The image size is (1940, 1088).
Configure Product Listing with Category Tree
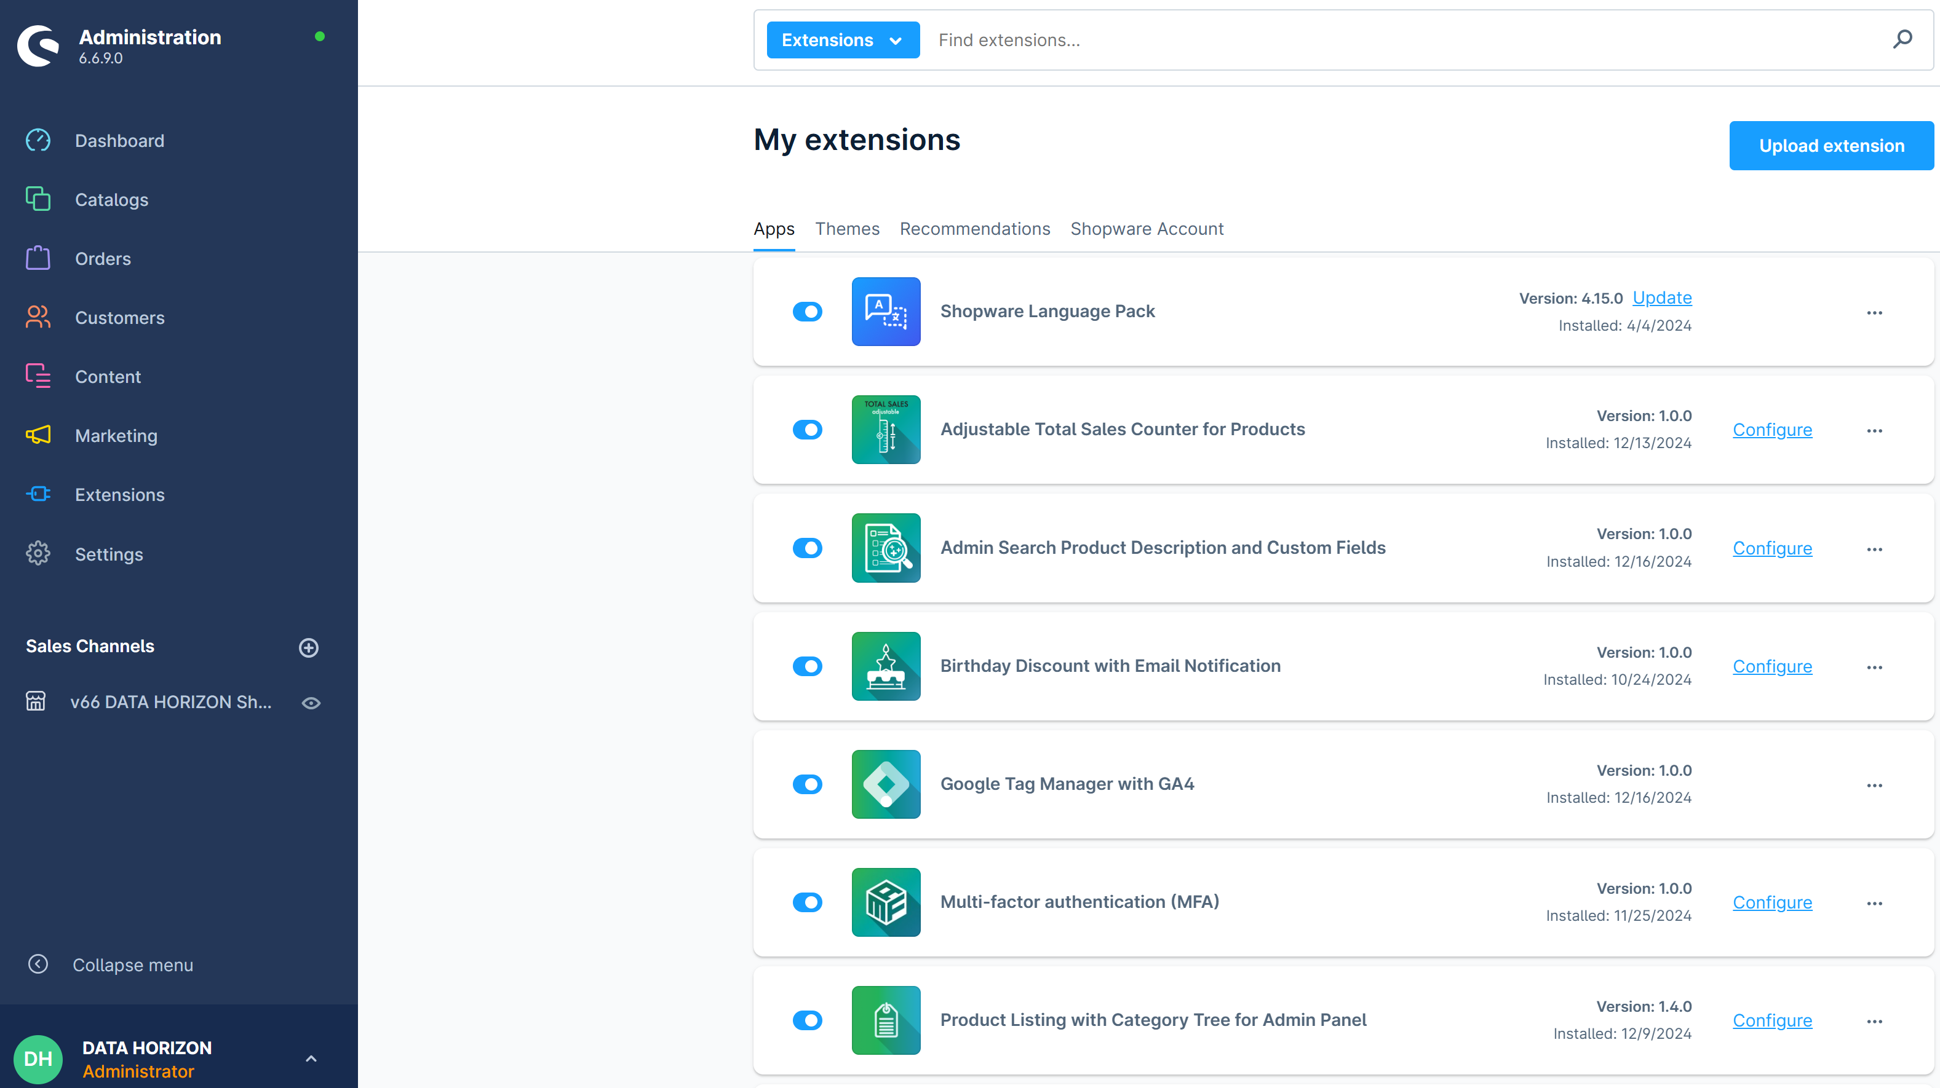click(x=1772, y=1020)
